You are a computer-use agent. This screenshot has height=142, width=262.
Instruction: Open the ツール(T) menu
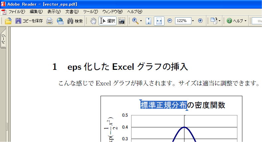[91, 12]
